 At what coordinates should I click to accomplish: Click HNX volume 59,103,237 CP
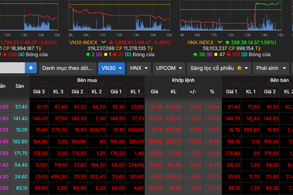pos(219,49)
